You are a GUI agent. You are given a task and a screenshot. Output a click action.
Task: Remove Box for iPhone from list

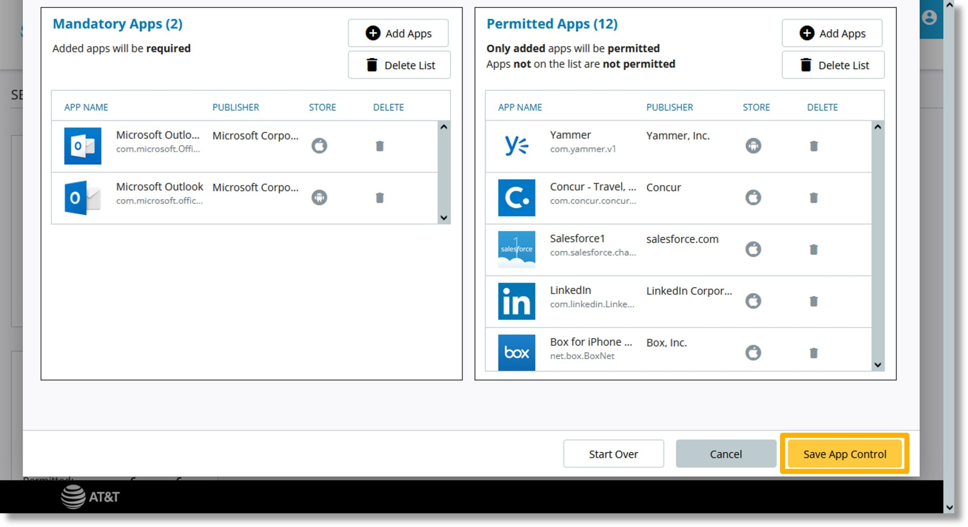(814, 353)
